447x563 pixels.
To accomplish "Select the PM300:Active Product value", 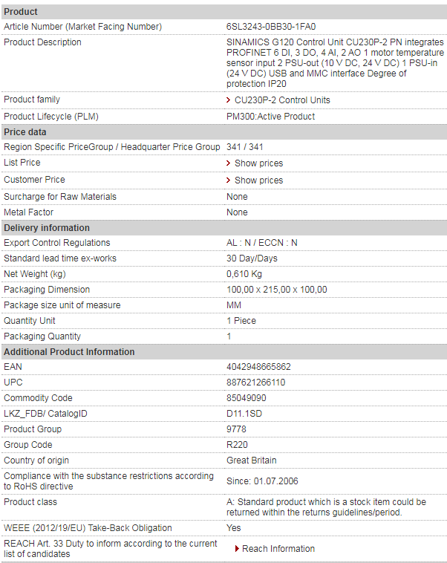I will (271, 117).
